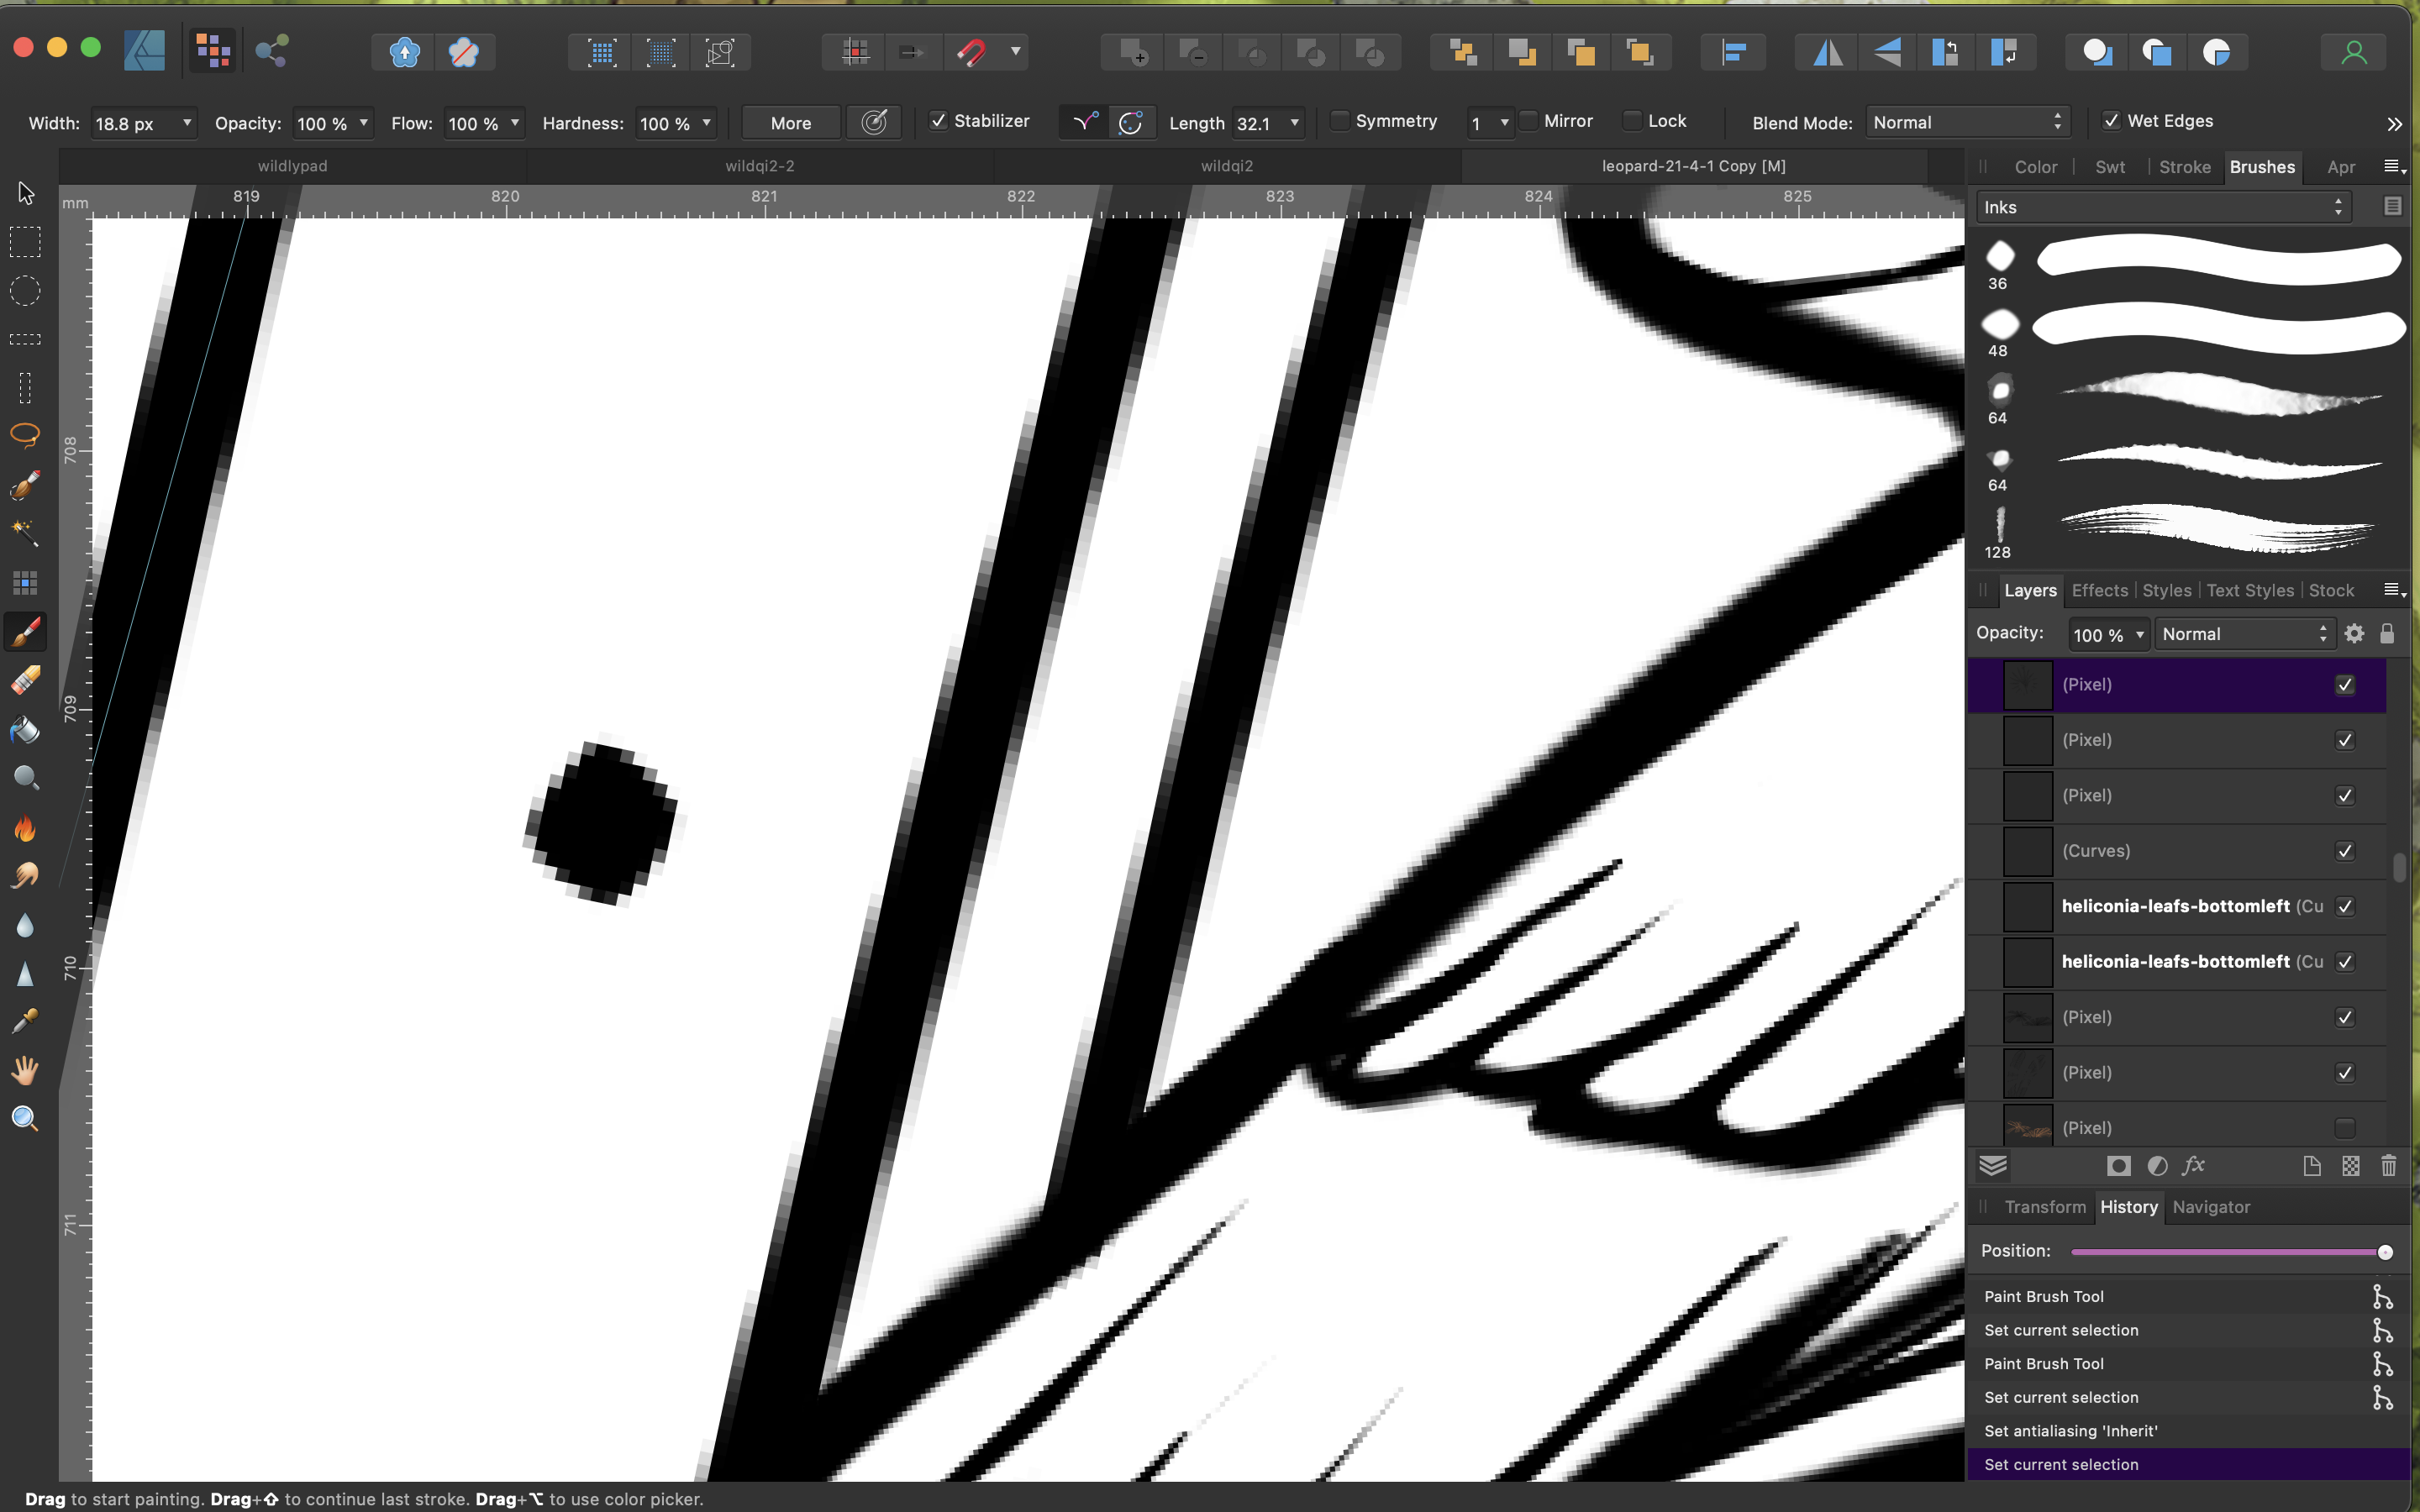
Task: Select the Zoom magnifier tool
Action: 25,1119
